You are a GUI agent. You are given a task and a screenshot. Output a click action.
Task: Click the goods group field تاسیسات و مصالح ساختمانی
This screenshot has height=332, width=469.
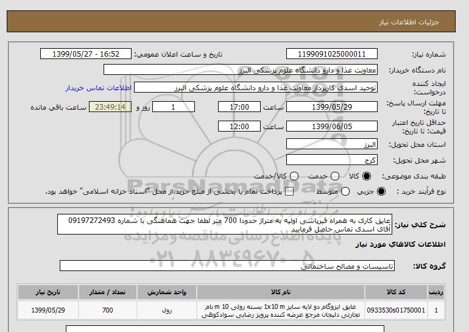click(x=227, y=266)
